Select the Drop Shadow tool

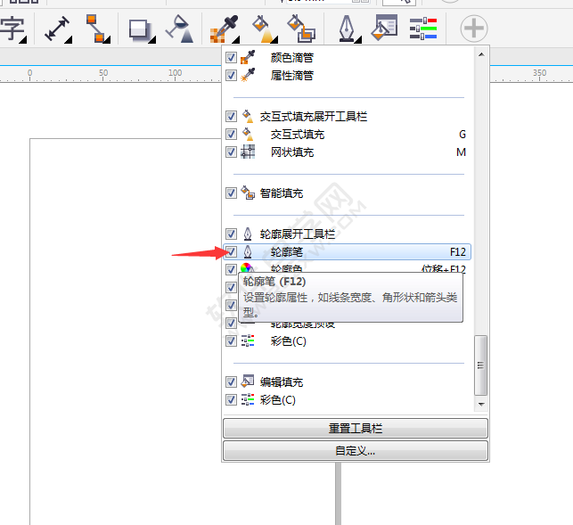click(142, 30)
